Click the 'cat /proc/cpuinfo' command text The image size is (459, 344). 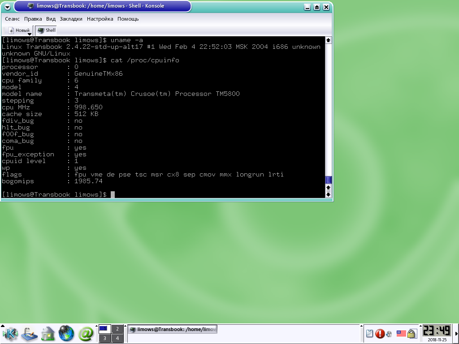click(145, 60)
